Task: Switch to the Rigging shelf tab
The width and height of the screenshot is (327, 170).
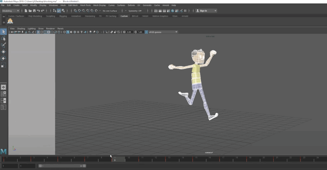Action: tap(63, 16)
